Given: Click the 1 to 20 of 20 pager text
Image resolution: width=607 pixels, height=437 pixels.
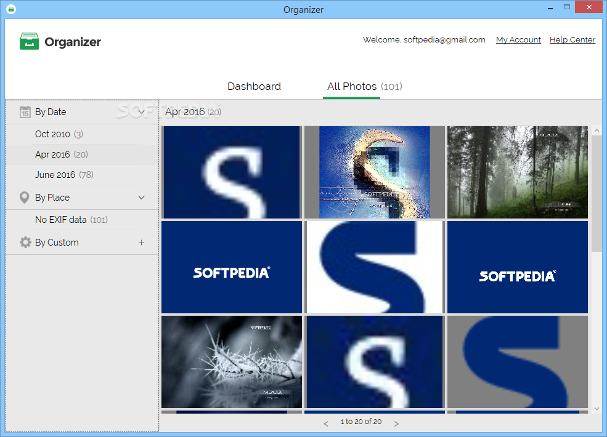Looking at the screenshot, I should tap(361, 422).
